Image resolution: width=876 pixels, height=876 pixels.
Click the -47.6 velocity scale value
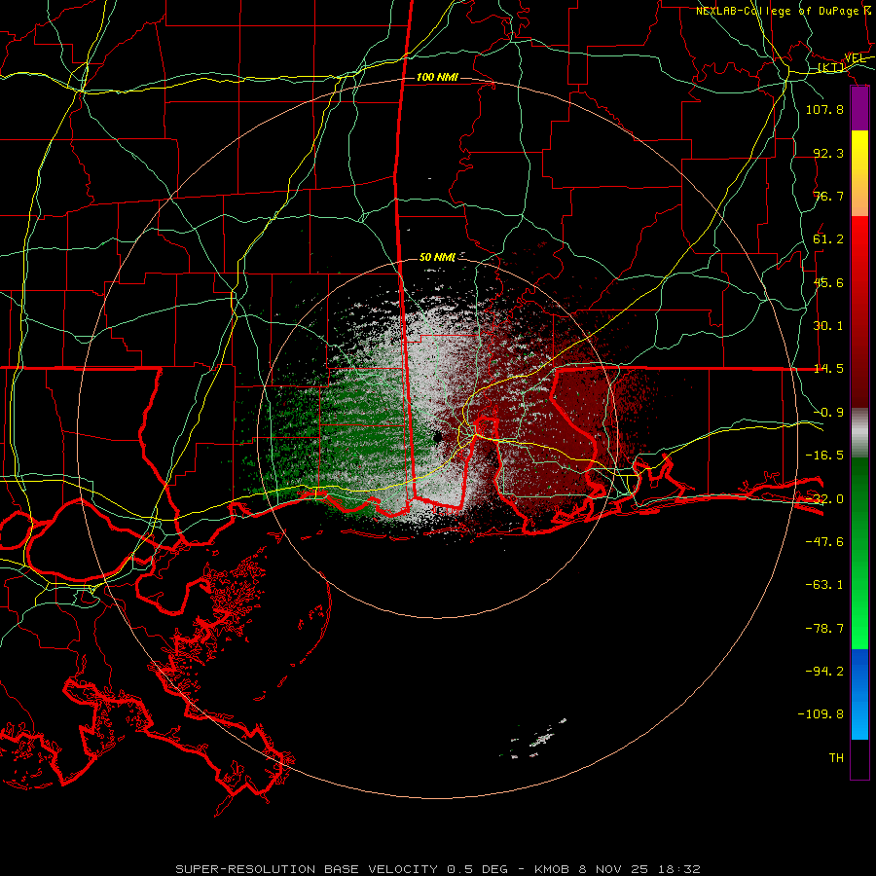[824, 542]
